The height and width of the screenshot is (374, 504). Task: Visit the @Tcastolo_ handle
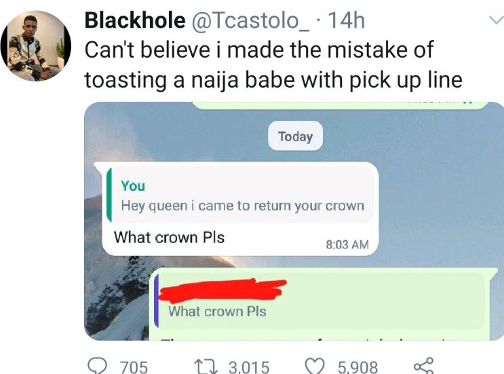250,21
